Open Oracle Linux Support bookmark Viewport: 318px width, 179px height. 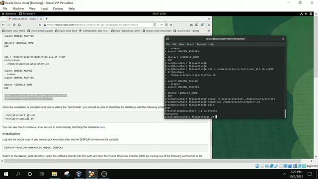coord(40,31)
